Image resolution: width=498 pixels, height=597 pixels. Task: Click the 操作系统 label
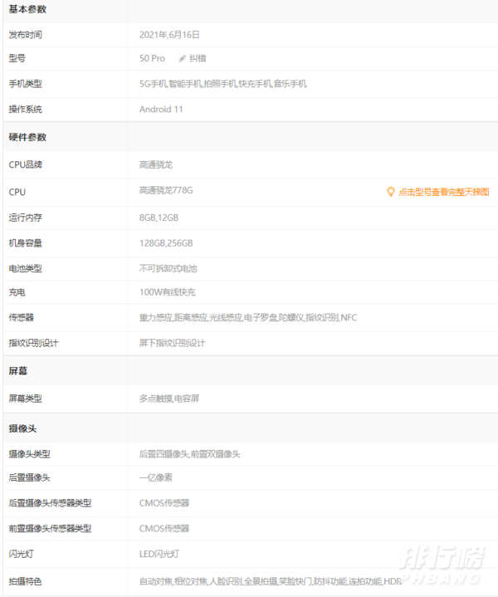[x=26, y=110]
